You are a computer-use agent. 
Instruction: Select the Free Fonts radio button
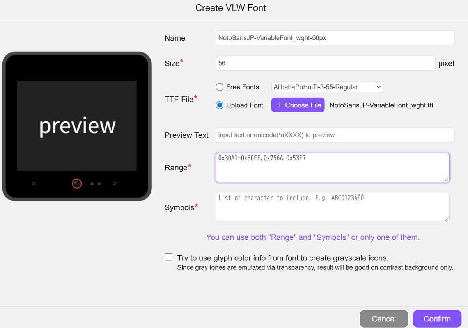(220, 87)
